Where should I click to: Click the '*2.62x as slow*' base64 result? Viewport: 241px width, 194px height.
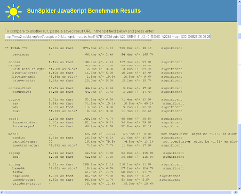point(63,168)
